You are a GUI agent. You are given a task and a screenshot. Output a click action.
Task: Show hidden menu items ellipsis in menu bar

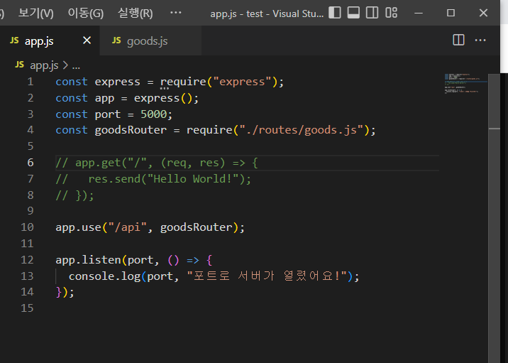point(175,13)
